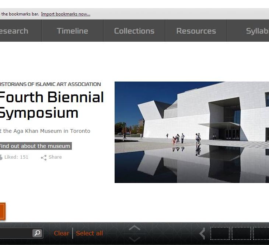This screenshot has width=269, height=245.
Task: Click the search input field in bottom bar
Action: (15, 233)
